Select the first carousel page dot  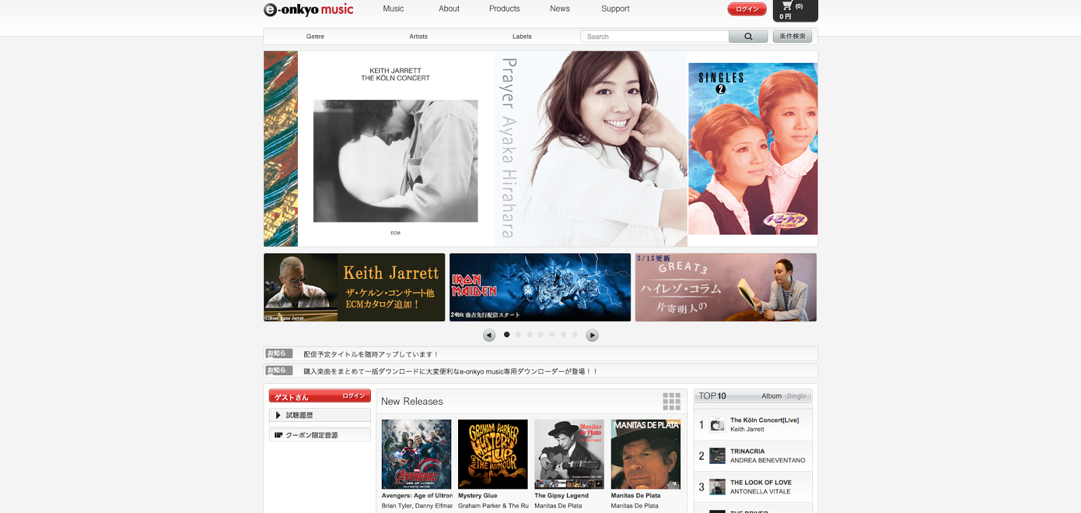(x=507, y=335)
